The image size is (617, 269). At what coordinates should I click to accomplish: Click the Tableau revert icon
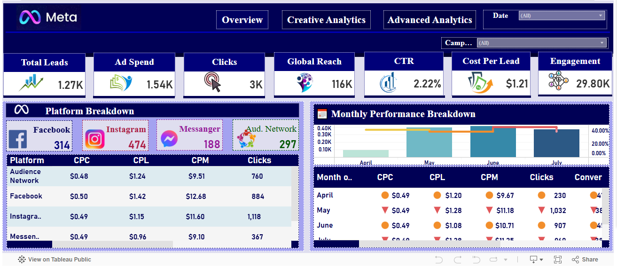pyautogui.click(x=476, y=260)
